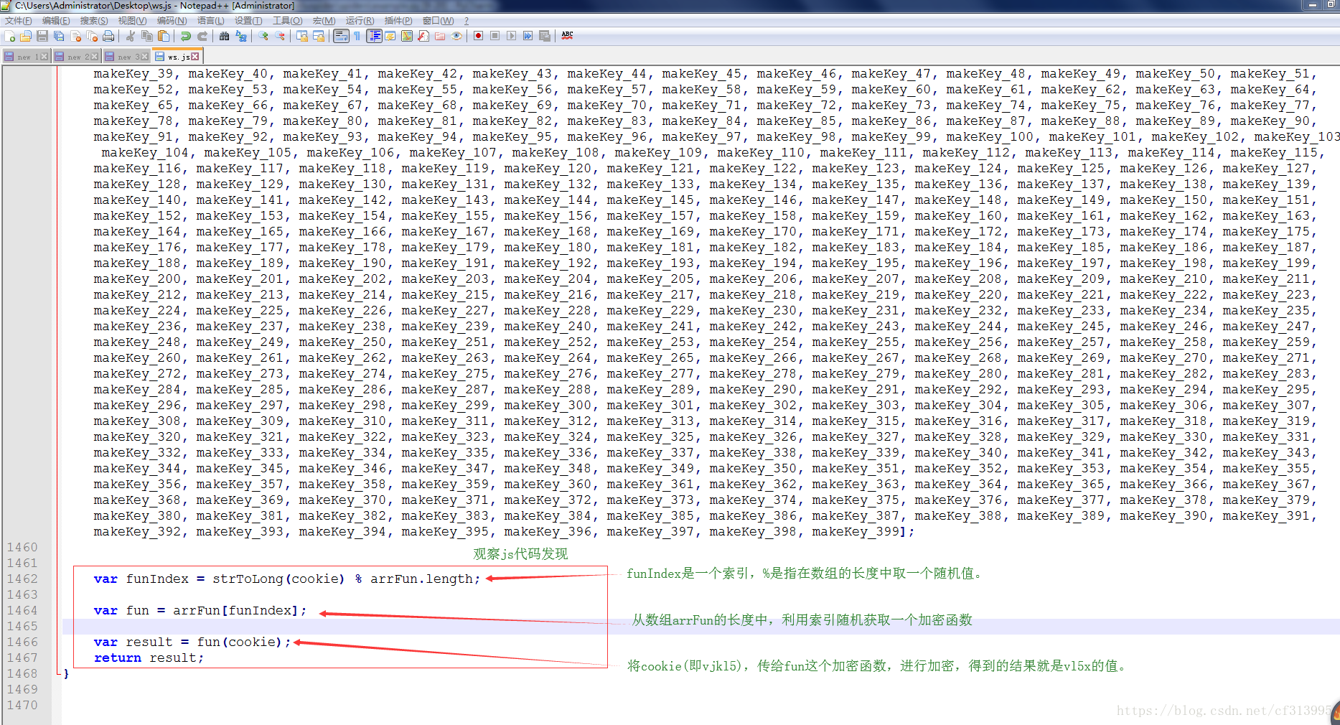Open the 工具(O) Tools menu

click(x=287, y=21)
